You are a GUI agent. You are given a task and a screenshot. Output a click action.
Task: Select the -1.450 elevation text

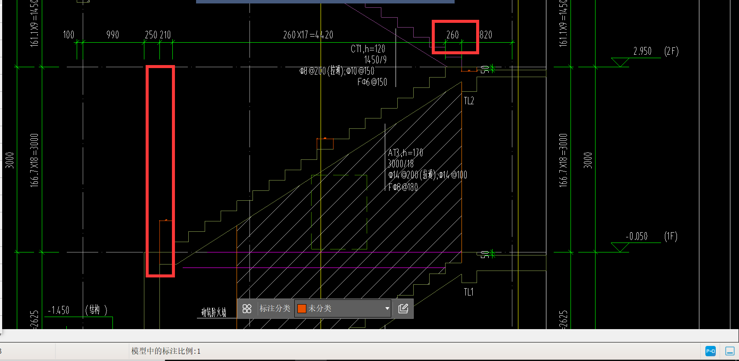tap(59, 310)
